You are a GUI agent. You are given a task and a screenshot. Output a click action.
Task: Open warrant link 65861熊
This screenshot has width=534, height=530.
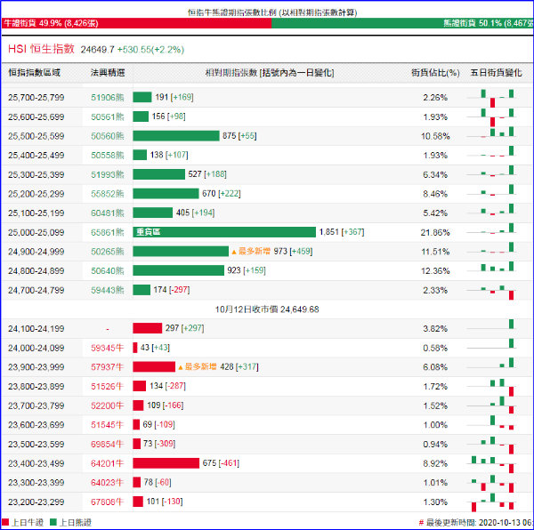[108, 233]
